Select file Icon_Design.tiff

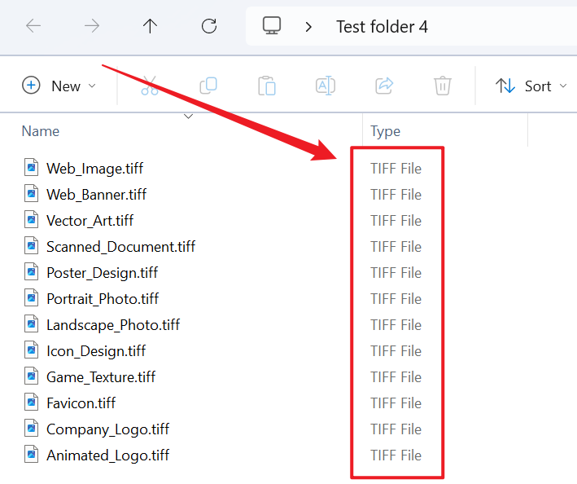coord(96,351)
